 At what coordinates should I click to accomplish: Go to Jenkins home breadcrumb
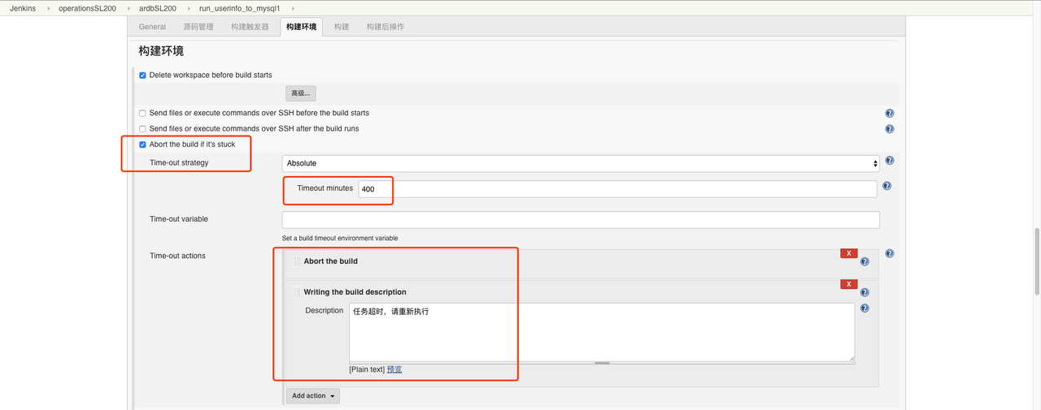(x=23, y=8)
